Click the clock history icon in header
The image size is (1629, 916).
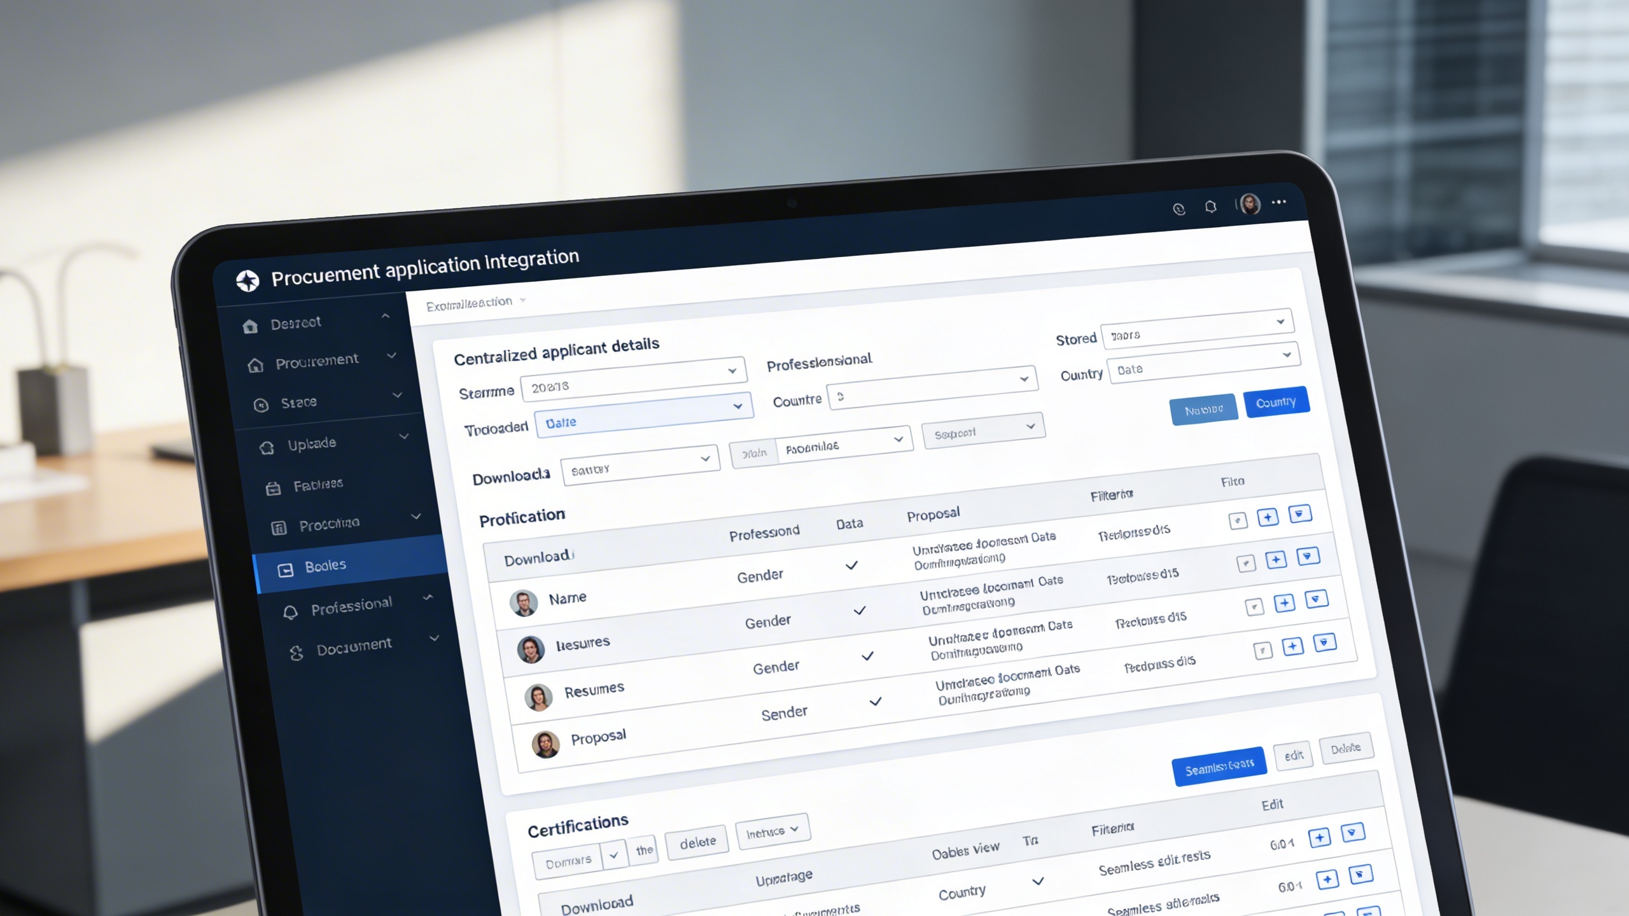(1179, 209)
